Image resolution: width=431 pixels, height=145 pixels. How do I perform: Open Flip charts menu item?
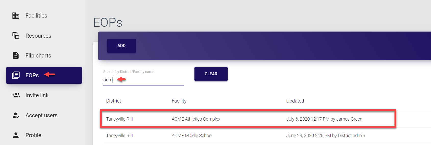(x=38, y=55)
